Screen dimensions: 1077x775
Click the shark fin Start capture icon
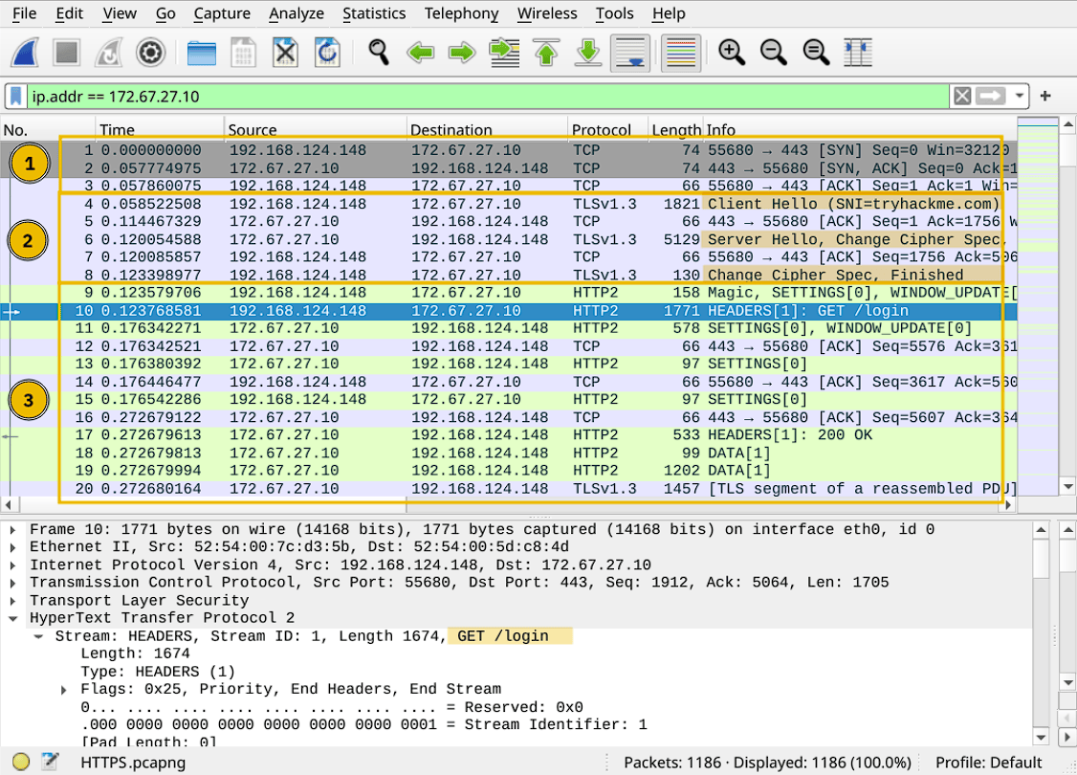pyautogui.click(x=25, y=53)
